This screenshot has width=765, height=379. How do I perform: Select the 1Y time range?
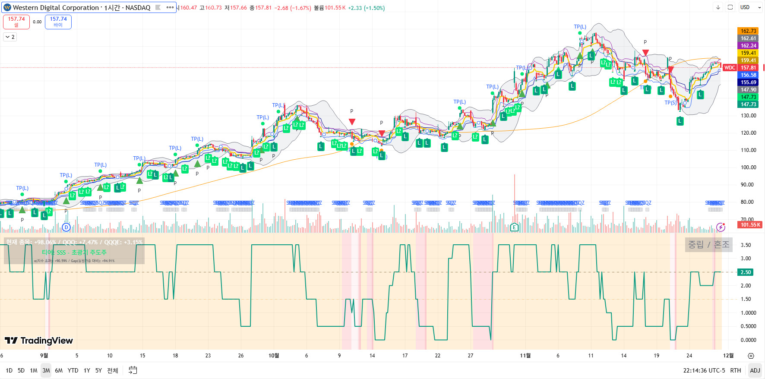[87, 370]
